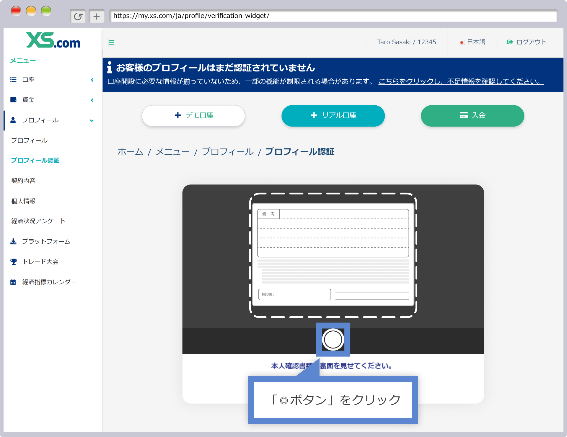Viewport: 567px width, 437px height.
Task: Click the Taro Sasaki / 12345 account name
Action: pos(407,42)
